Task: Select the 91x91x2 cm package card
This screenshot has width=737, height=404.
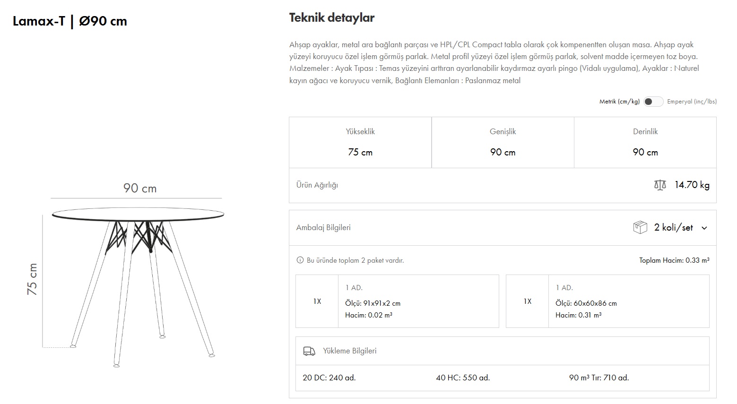Action: coord(397,301)
